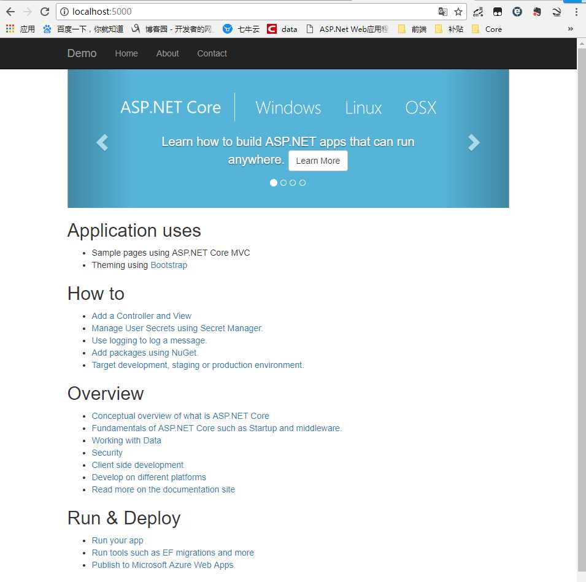Open the 补贴 bookmark folder
The image size is (586, 582).
click(449, 29)
